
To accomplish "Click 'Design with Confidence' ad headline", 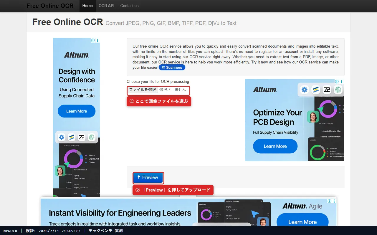I will 77,76.
